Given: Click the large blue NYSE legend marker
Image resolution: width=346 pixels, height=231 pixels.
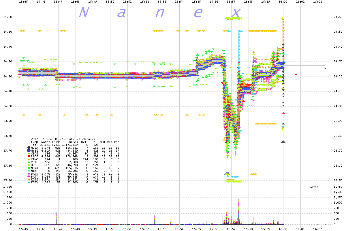Looking at the screenshot, I should 29,150.
